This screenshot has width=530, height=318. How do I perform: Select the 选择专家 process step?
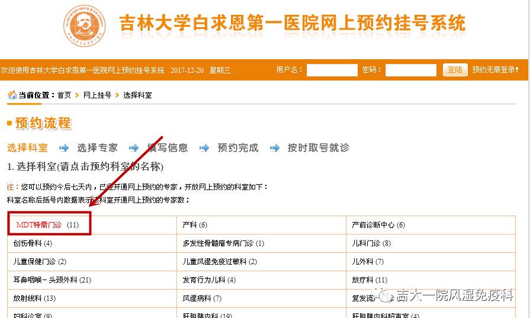pyautogui.click(x=97, y=147)
